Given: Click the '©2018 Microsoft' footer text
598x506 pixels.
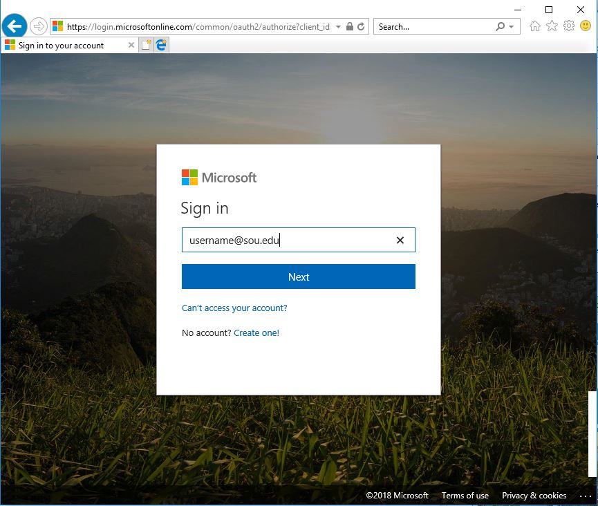Looking at the screenshot, I should pos(397,496).
